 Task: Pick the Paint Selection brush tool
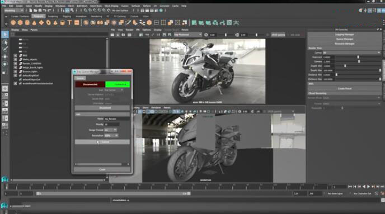4,49
